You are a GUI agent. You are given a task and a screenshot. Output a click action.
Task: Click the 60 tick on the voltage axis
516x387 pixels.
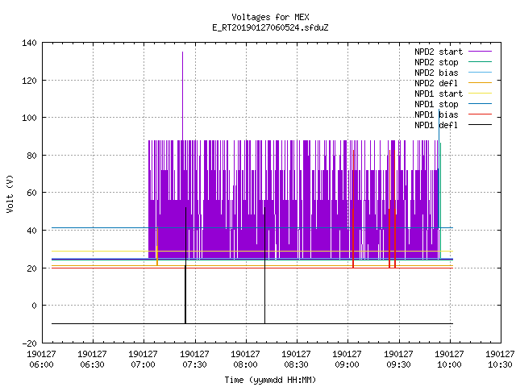click(x=32, y=193)
